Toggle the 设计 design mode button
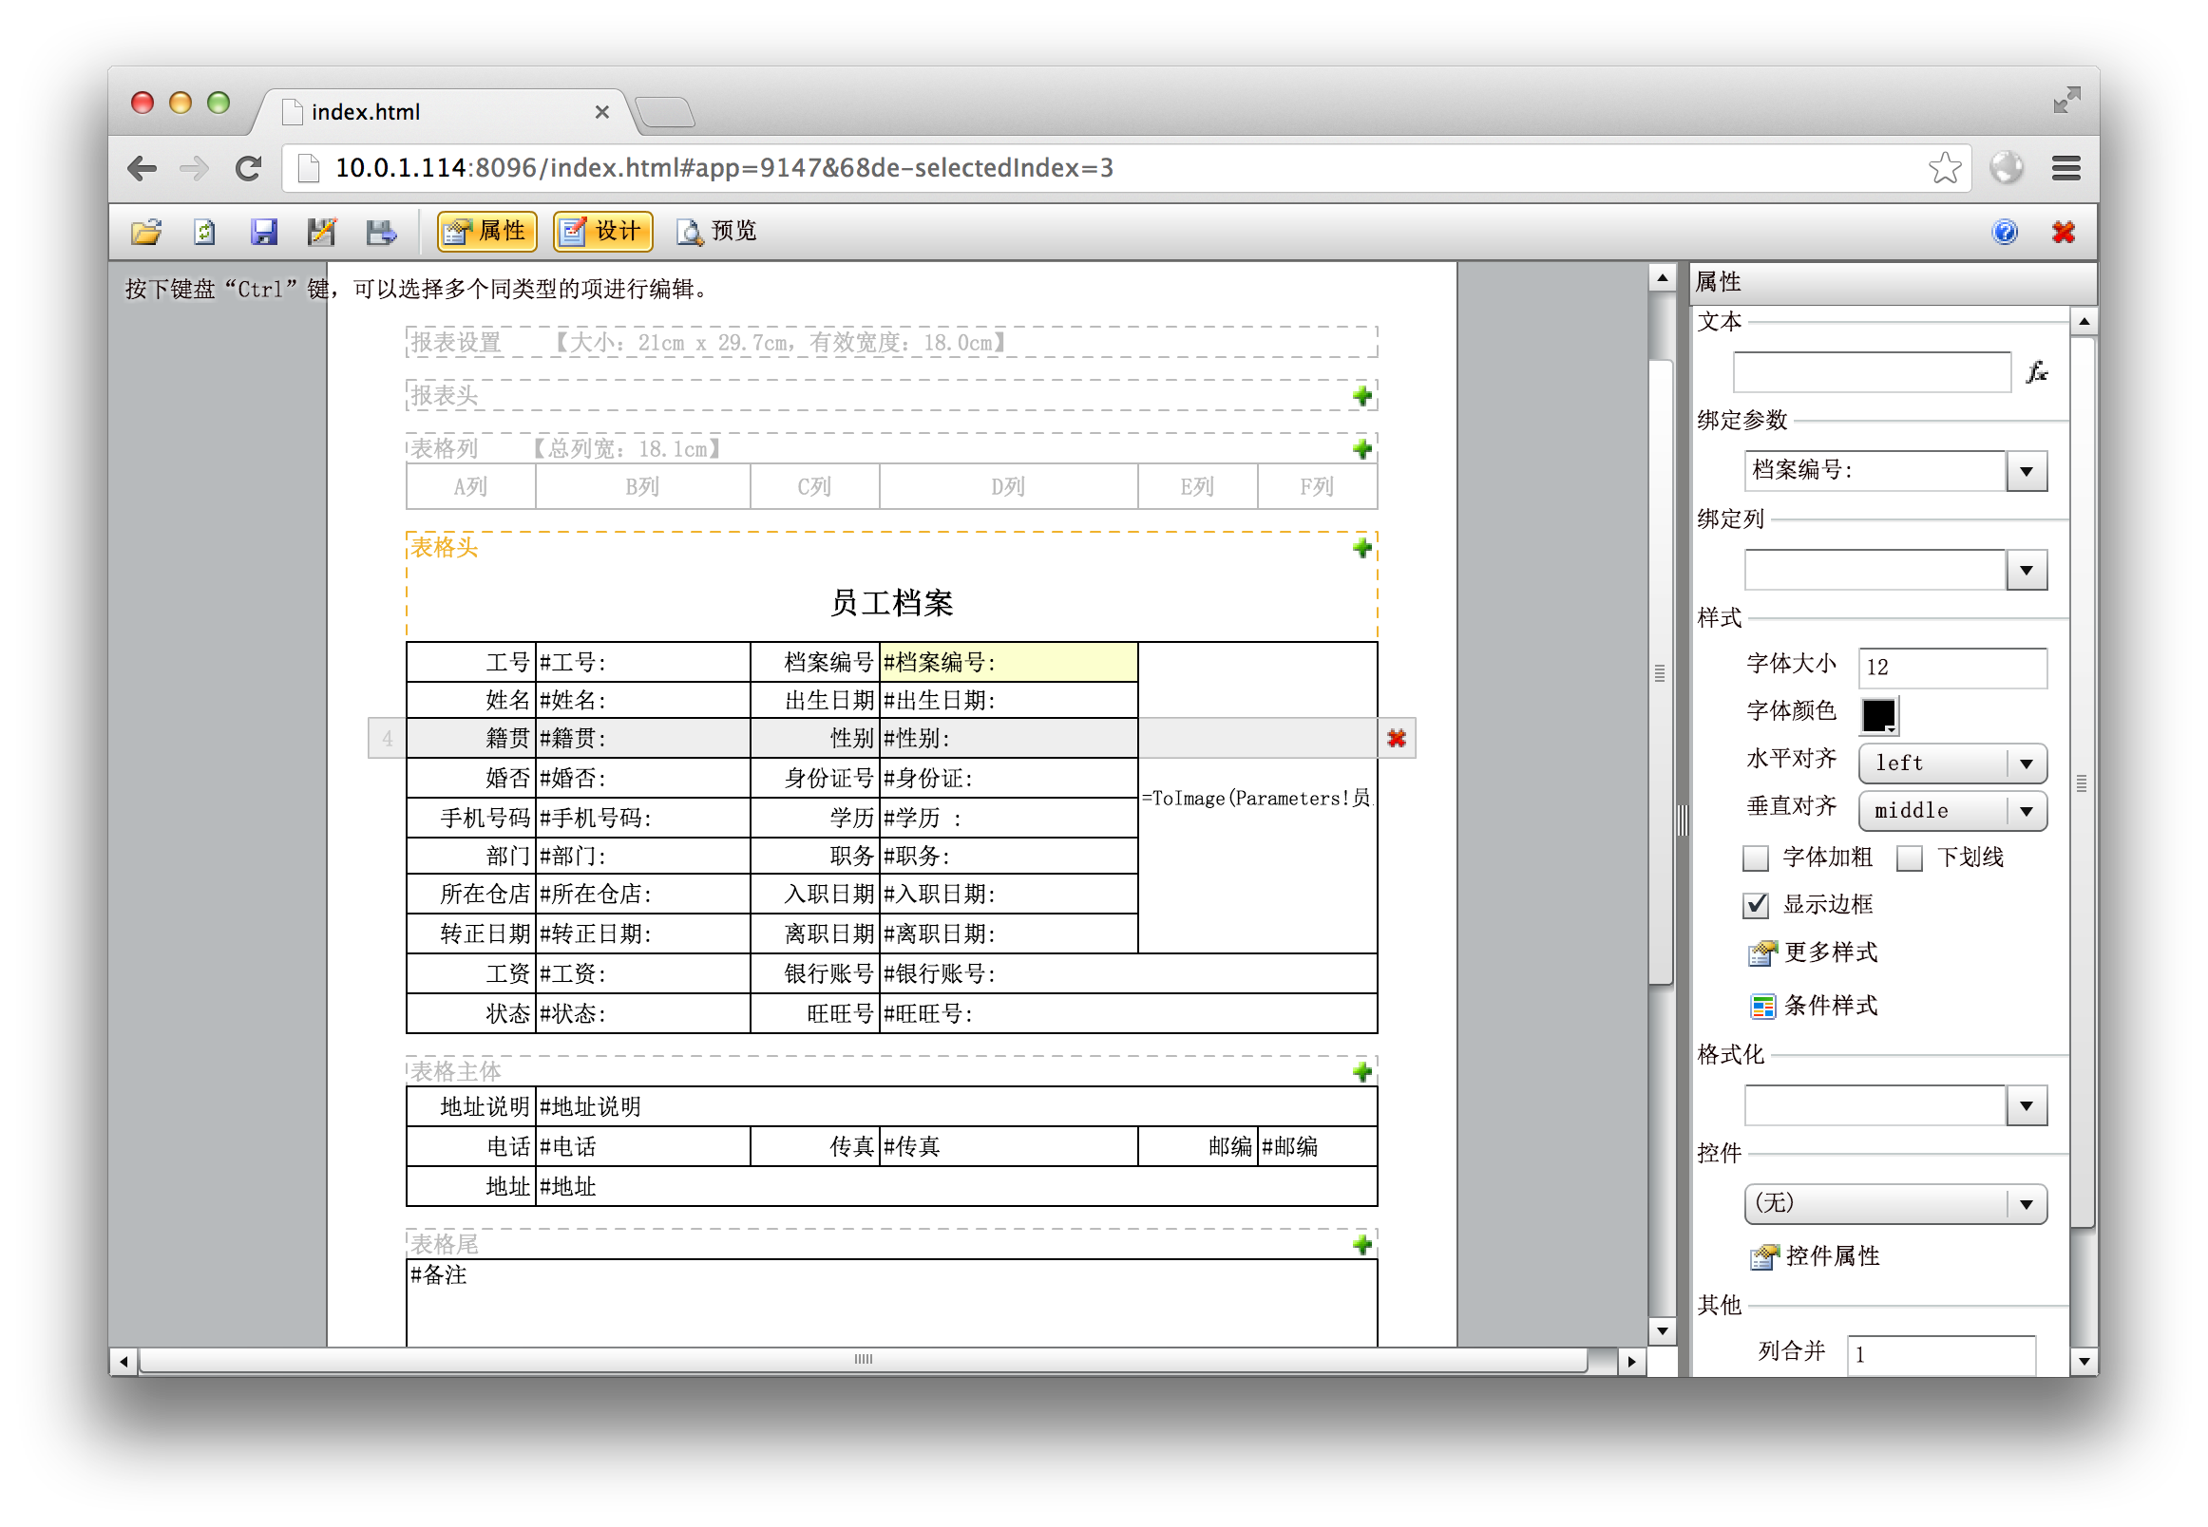Viewport: 2208px width, 1527px height. coord(602,232)
